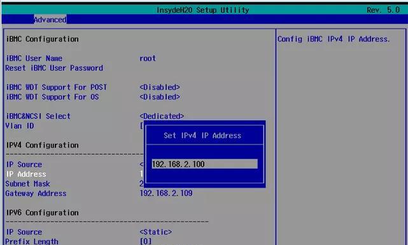The height and width of the screenshot is (245, 408).
Task: Click the root user name value
Action: 148,59
